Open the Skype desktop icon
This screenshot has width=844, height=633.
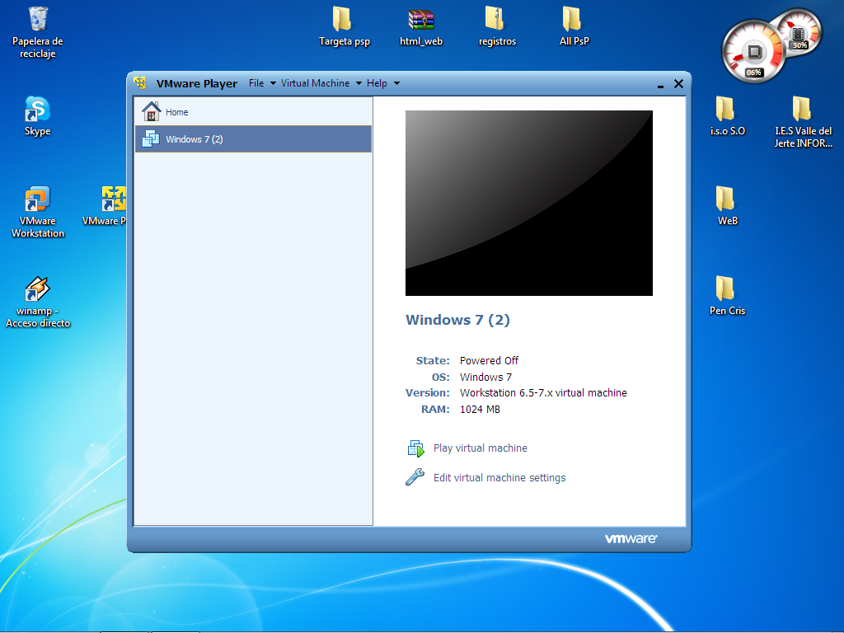(37, 109)
